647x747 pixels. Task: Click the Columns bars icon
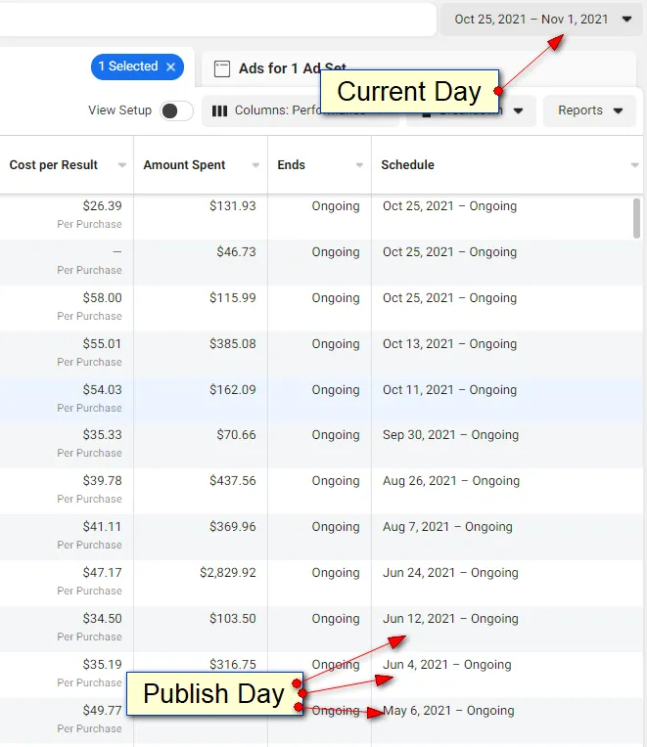pos(219,111)
